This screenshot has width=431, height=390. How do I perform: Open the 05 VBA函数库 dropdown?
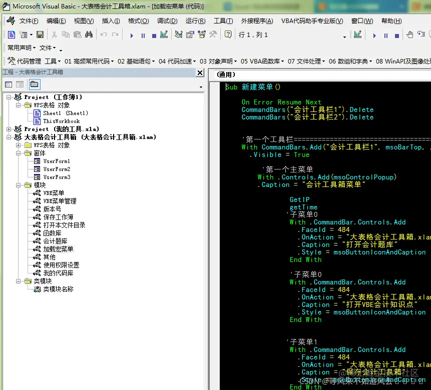(262, 61)
